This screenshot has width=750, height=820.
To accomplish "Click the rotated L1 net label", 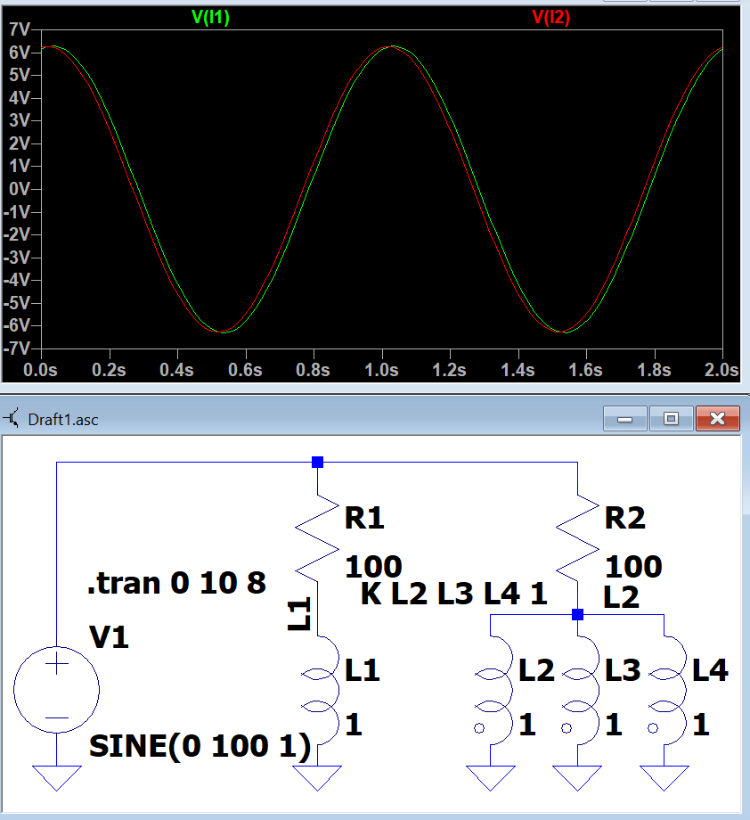I will (x=300, y=614).
